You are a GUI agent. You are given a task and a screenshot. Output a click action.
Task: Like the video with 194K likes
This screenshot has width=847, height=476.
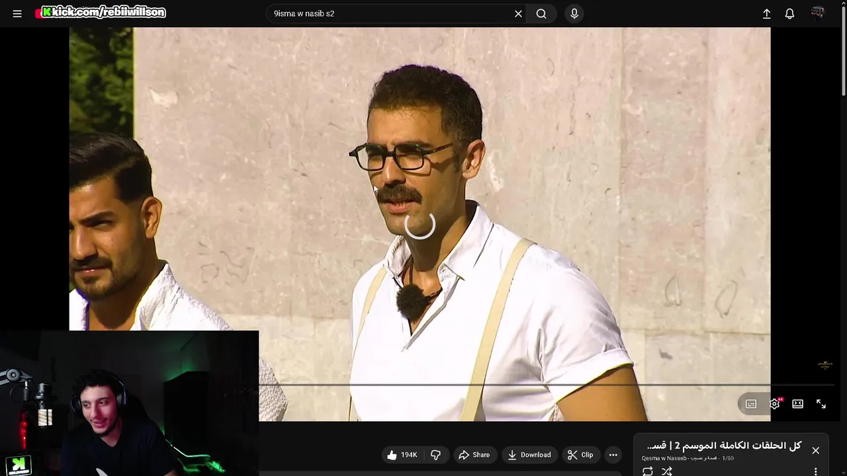[402, 455]
